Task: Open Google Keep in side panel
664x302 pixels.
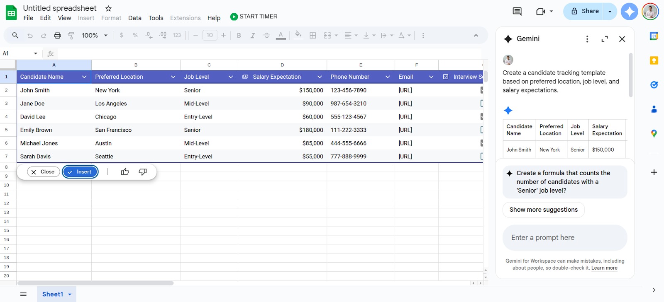Action: pos(654,61)
